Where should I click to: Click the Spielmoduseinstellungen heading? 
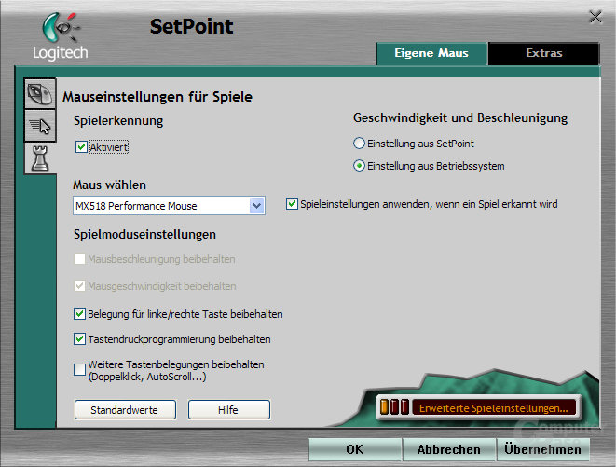[145, 234]
